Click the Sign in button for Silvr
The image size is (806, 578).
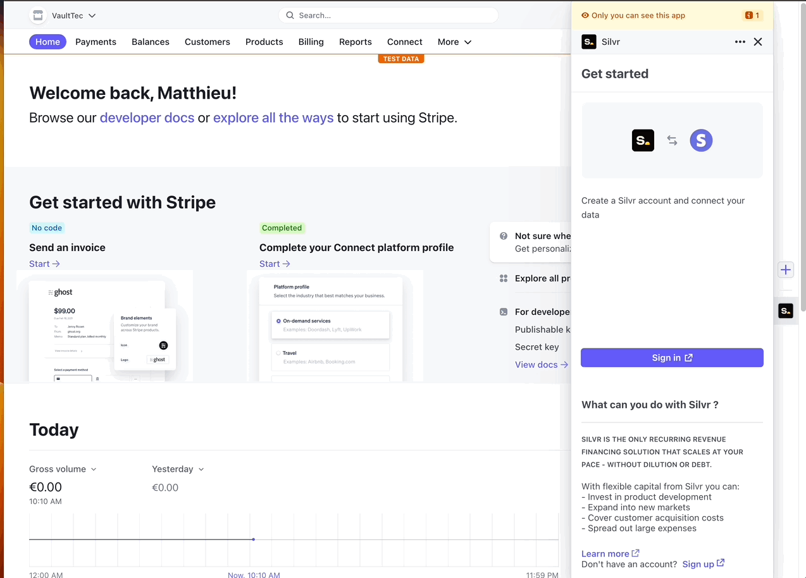coord(671,357)
